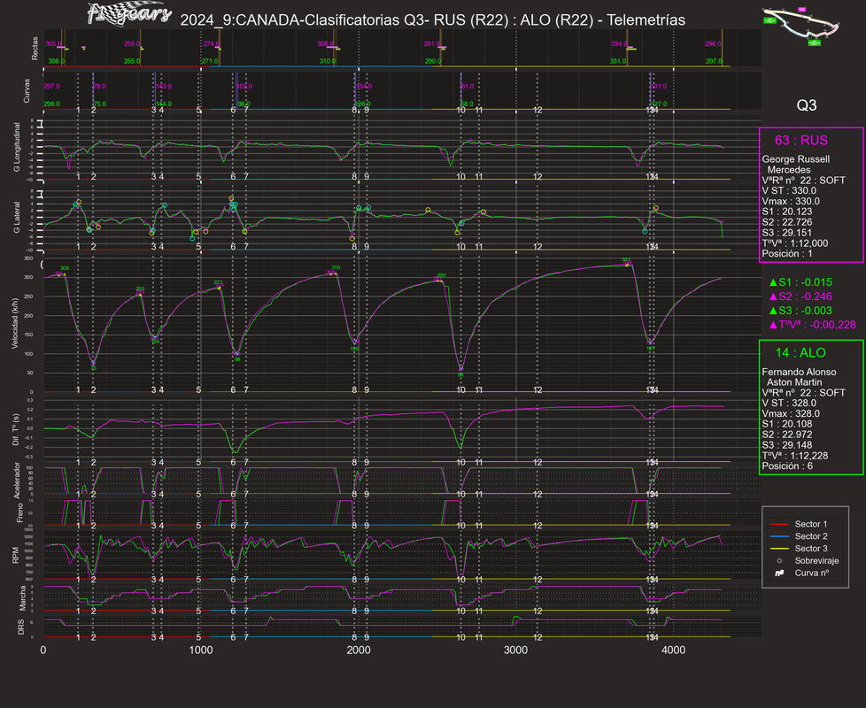Click 'V ST : 330.0' value

click(x=789, y=191)
